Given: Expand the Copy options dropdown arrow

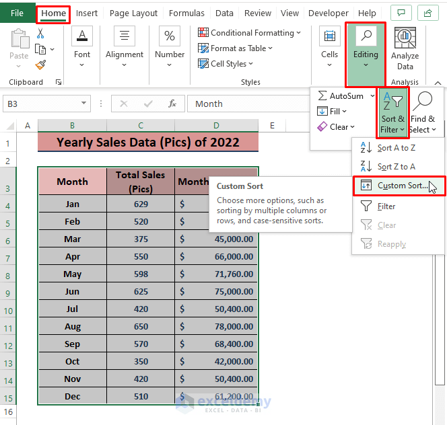Looking at the screenshot, I should pos(52,49).
